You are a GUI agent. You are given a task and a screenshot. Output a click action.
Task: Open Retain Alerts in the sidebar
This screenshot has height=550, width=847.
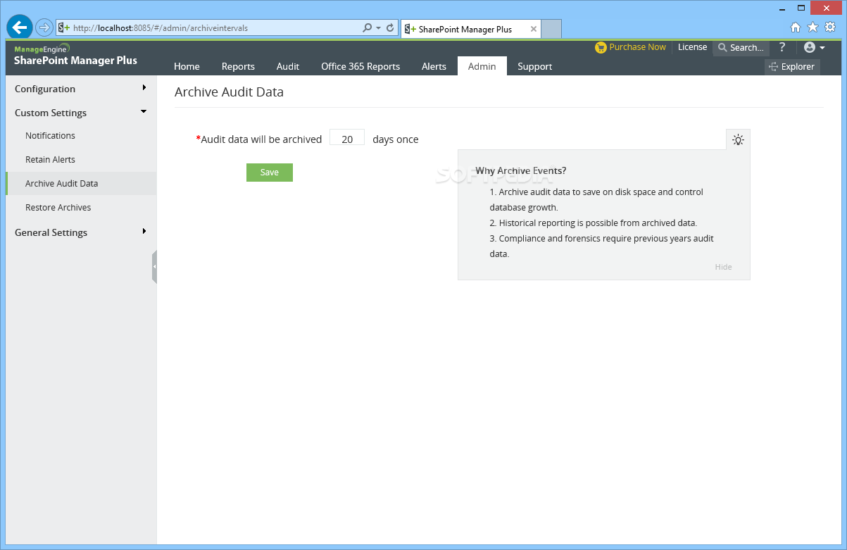coord(50,159)
